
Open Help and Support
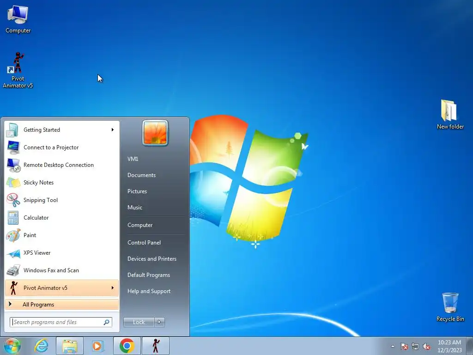(x=149, y=291)
